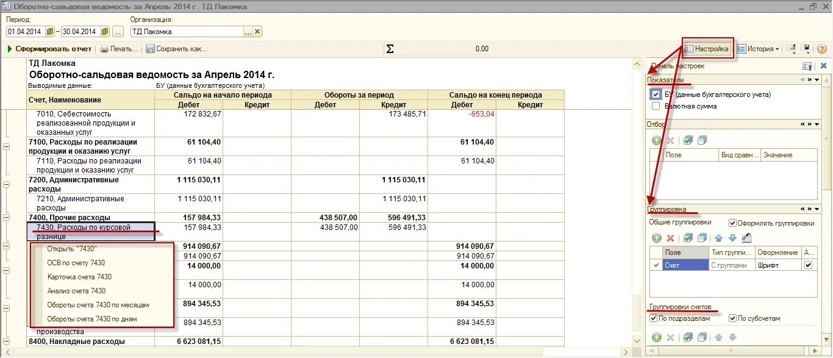The width and height of the screenshot is (833, 358).
Task: Click the load settings icon in the toolbar
Action: pos(791,49)
